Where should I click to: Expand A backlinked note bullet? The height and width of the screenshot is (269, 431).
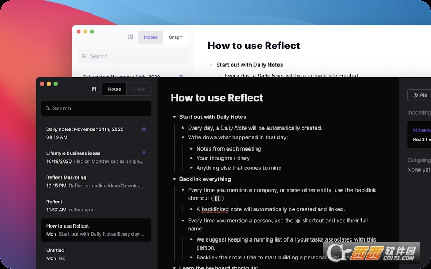click(x=191, y=209)
